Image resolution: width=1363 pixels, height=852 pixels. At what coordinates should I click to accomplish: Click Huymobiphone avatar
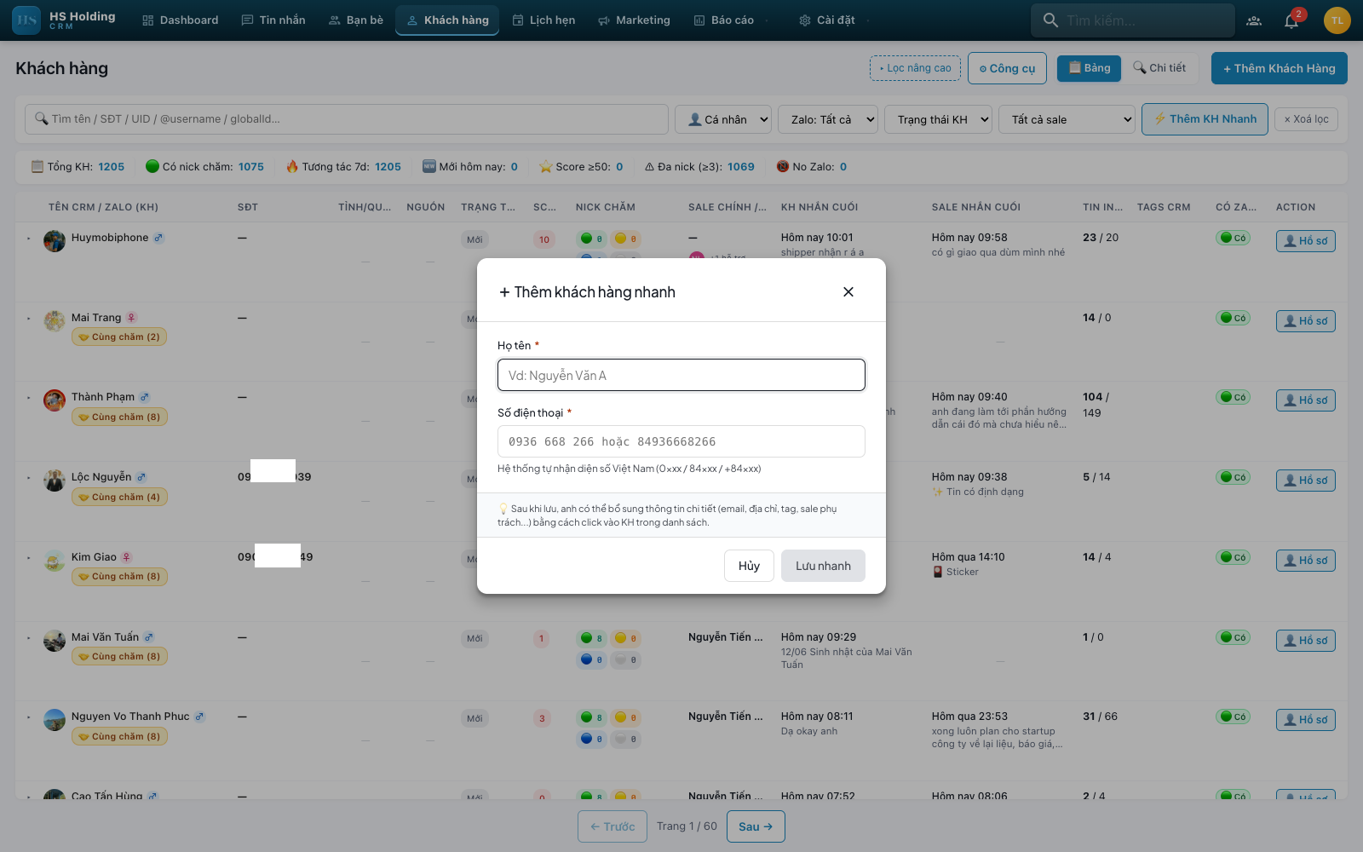(x=55, y=241)
